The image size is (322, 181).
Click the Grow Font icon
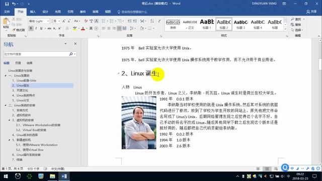tap(64, 21)
